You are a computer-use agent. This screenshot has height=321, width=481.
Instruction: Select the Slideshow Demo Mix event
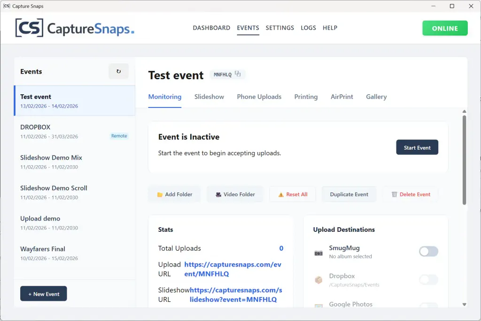75,161
